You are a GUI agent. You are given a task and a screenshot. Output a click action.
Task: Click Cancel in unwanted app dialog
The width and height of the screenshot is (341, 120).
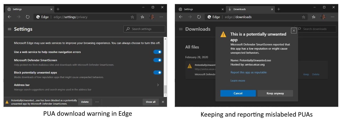tap(238, 93)
